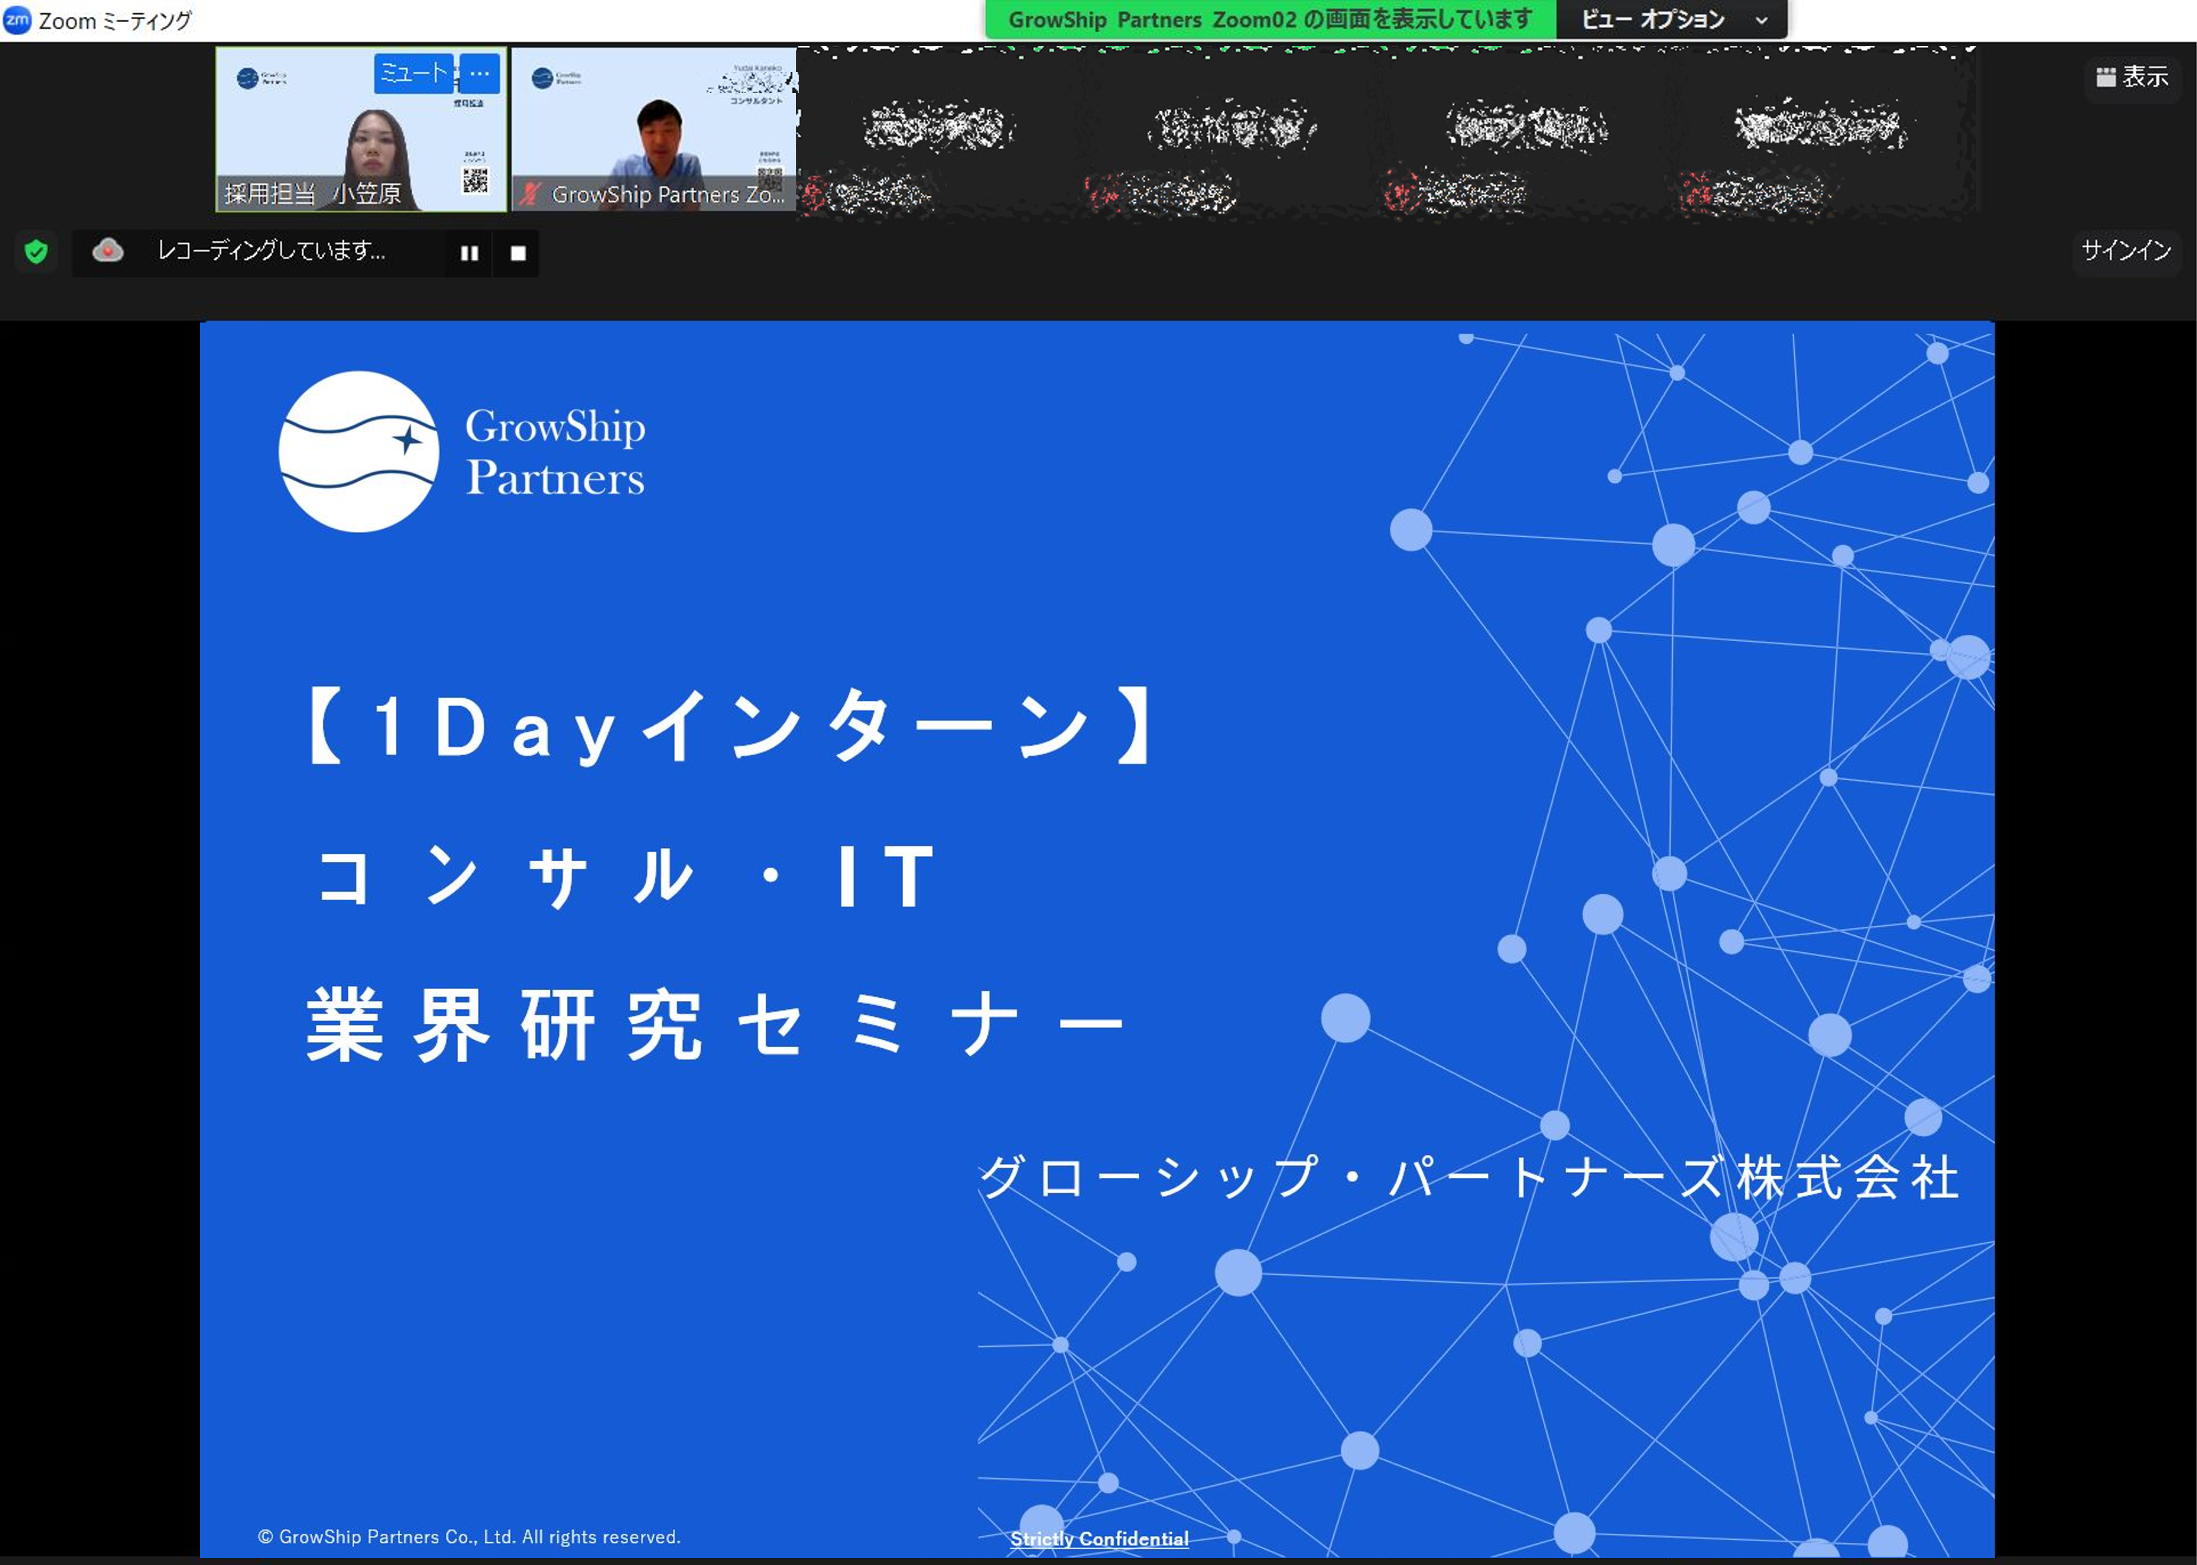Select the 採用担当 小笠原 video thumbnail
Viewport: 2197px width, 1565px height.
361,129
